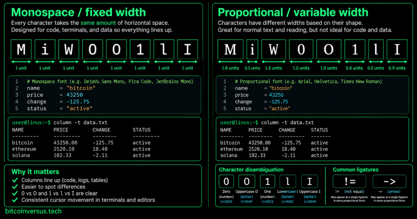The width and height of the screenshot is (417, 219).
Task: Click the "0.6 units" width label
Action: 354,68
